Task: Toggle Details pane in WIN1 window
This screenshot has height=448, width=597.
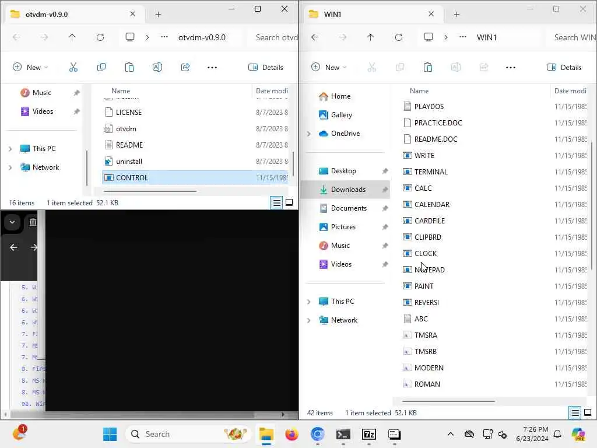Action: (x=564, y=68)
